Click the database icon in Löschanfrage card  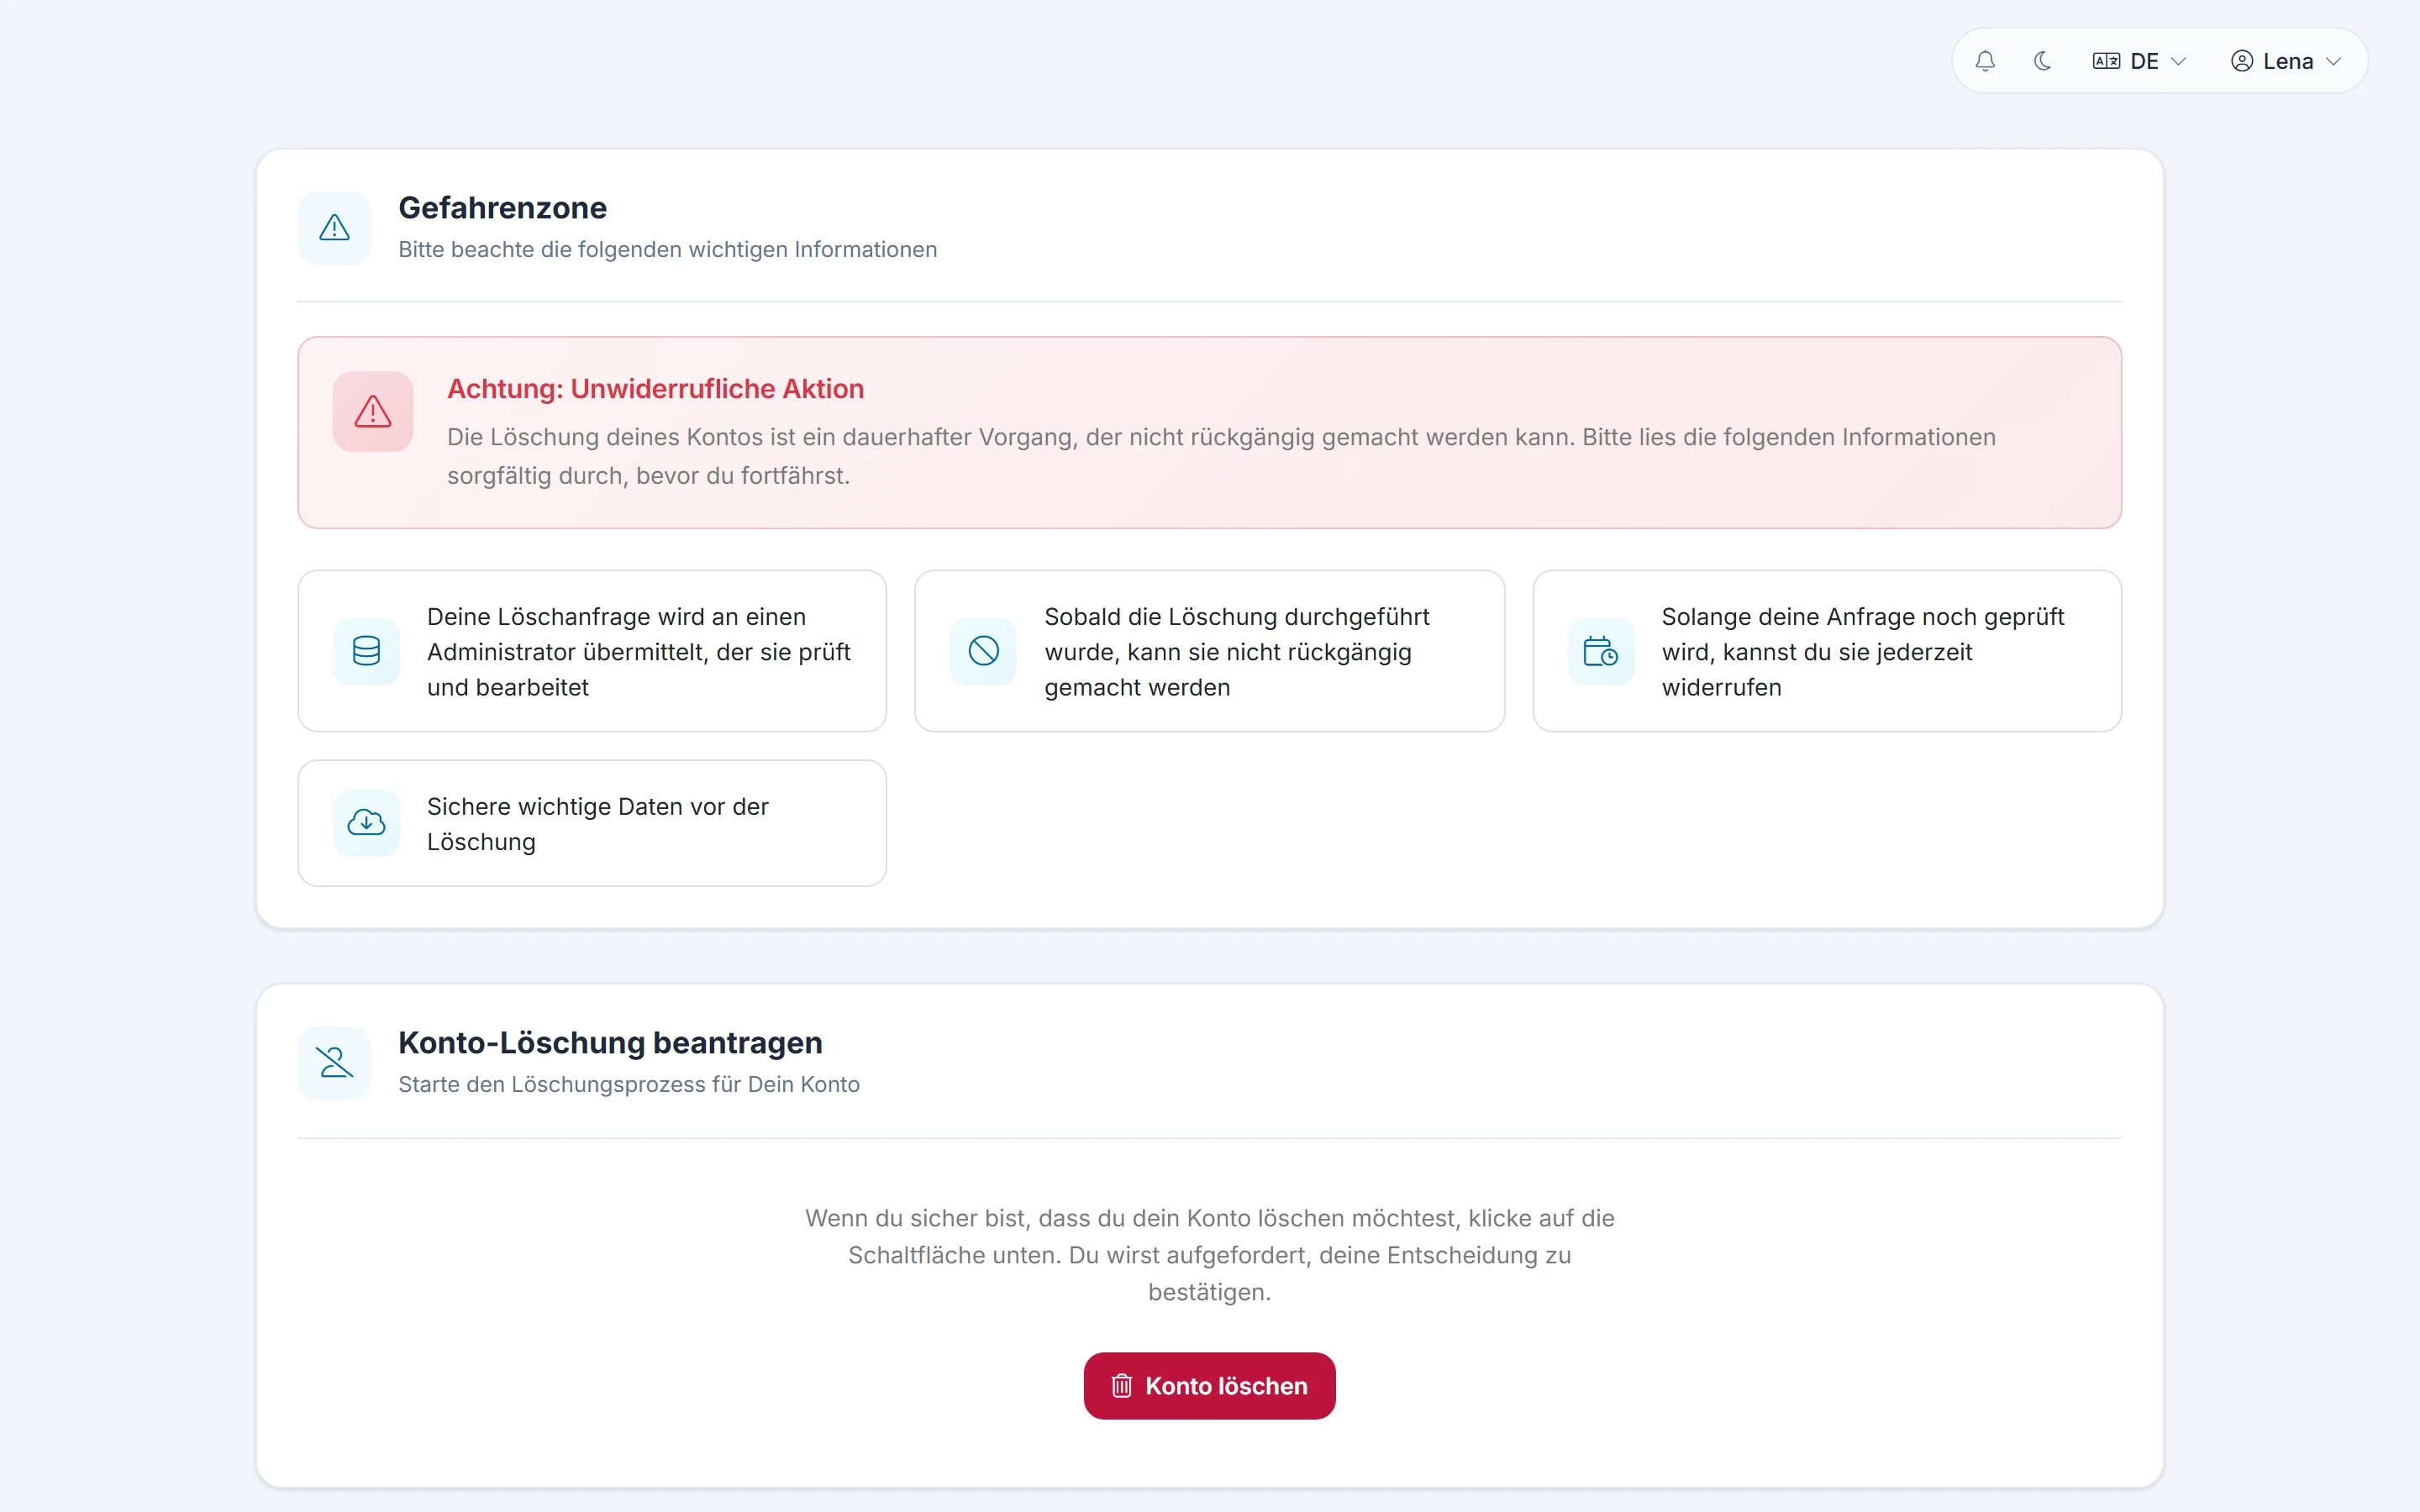tap(366, 651)
